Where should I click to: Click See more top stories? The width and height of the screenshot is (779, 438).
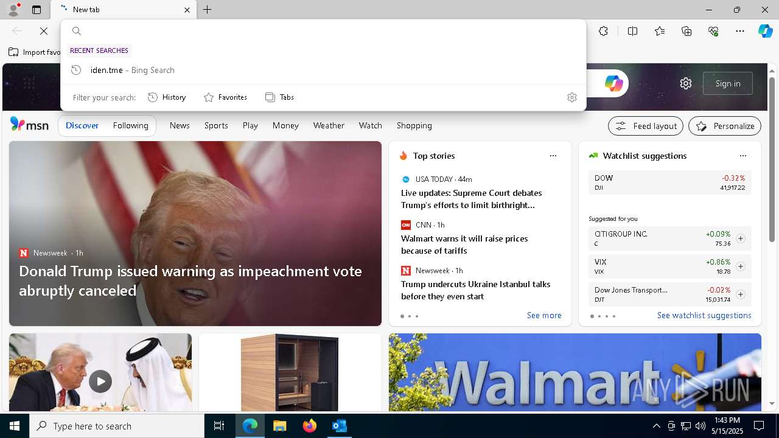[x=544, y=315]
